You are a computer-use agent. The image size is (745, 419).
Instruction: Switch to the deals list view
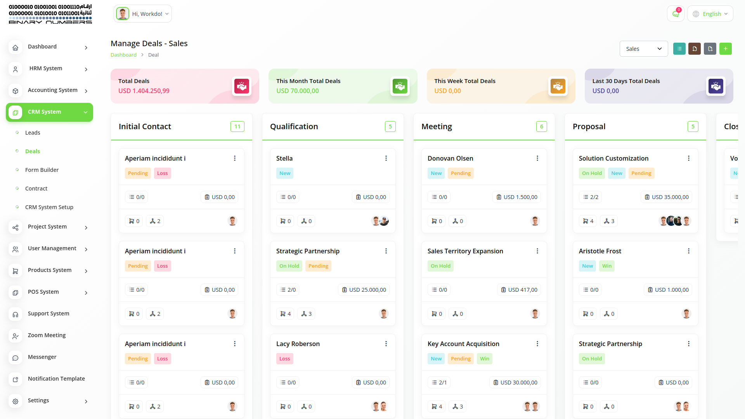(x=679, y=49)
